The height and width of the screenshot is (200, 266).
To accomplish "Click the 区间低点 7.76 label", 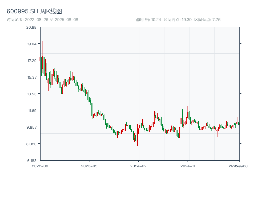I will 207,20.
